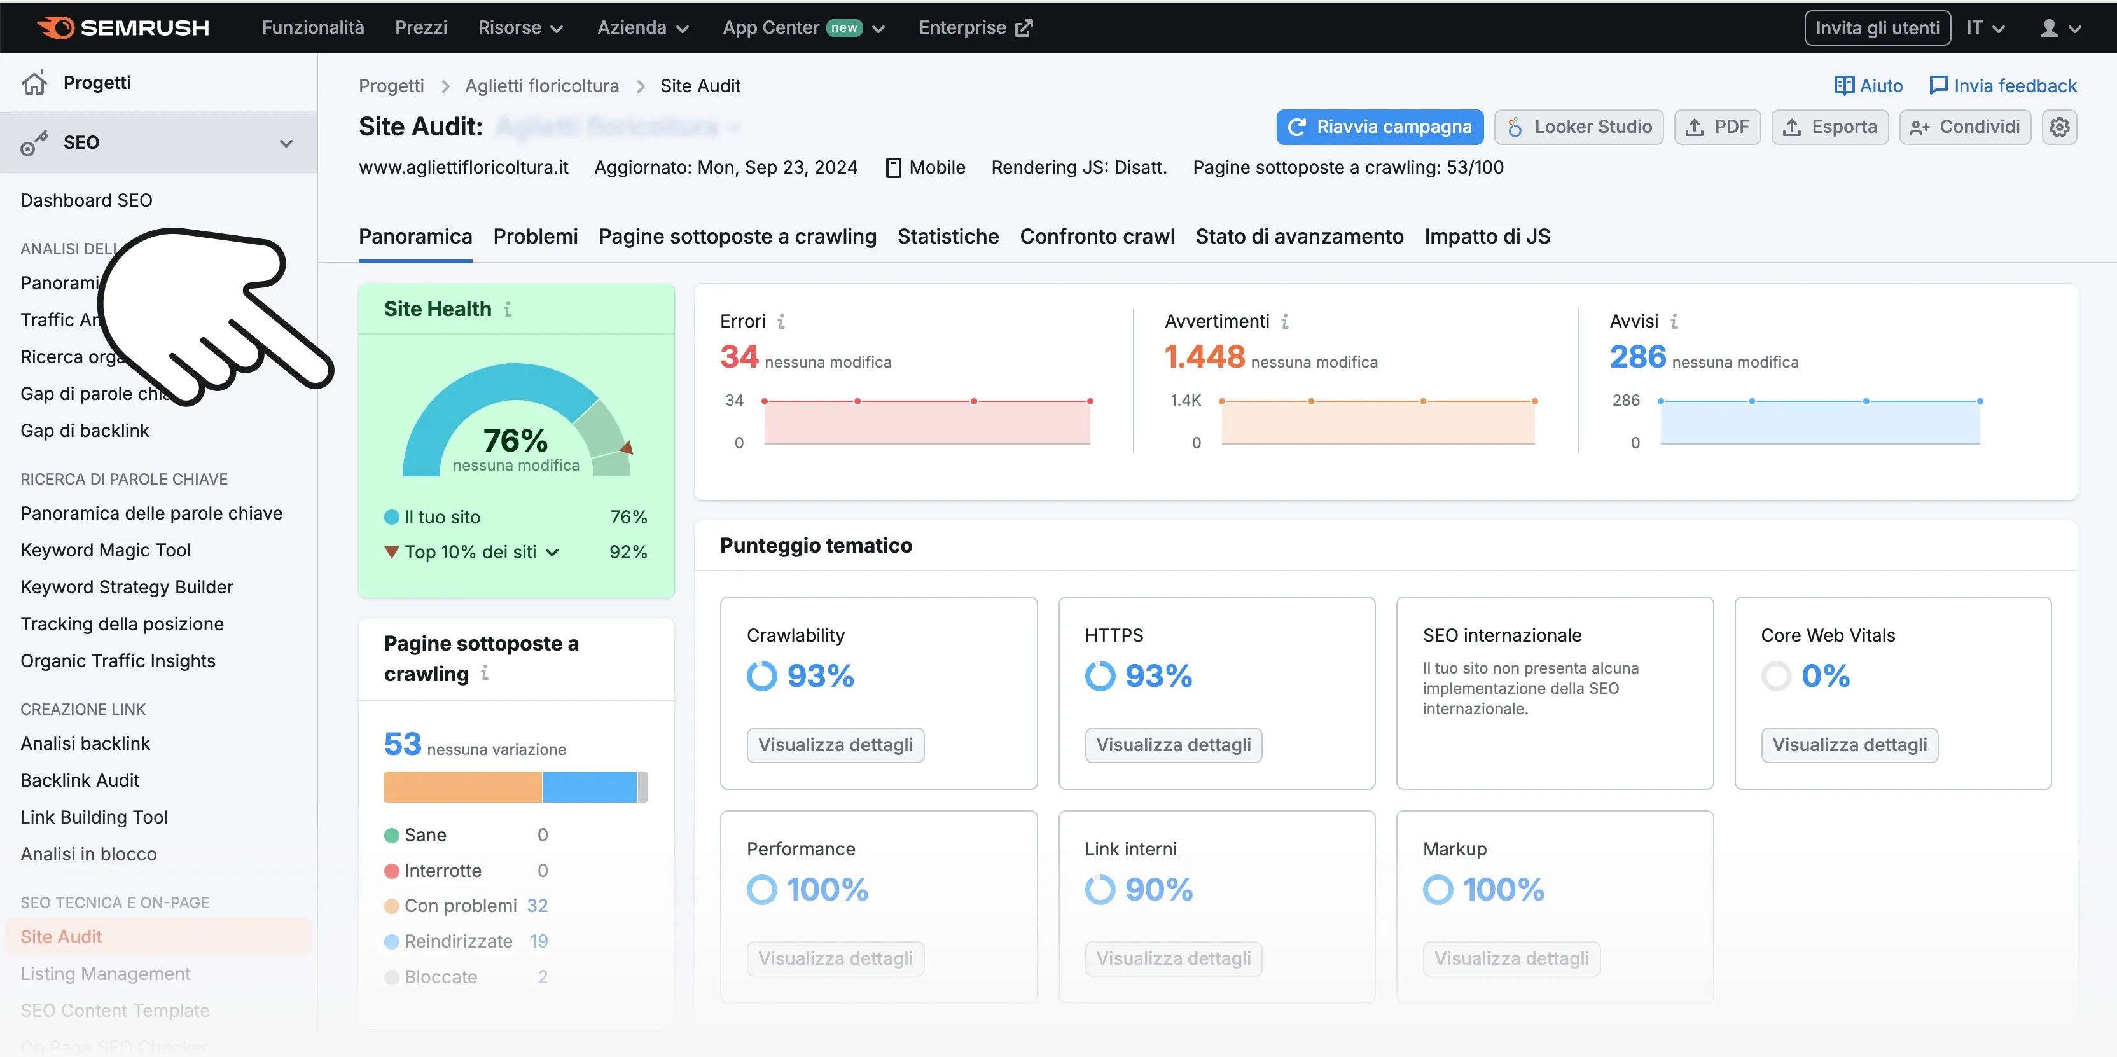Open Looker Studio export
2117x1057 pixels.
click(1578, 127)
